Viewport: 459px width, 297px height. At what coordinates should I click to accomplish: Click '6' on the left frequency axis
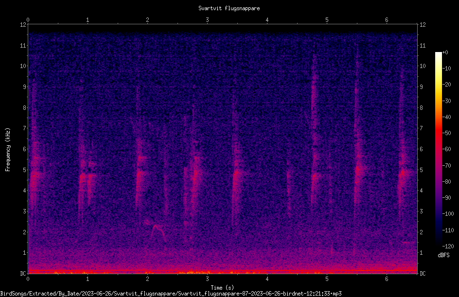point(25,149)
